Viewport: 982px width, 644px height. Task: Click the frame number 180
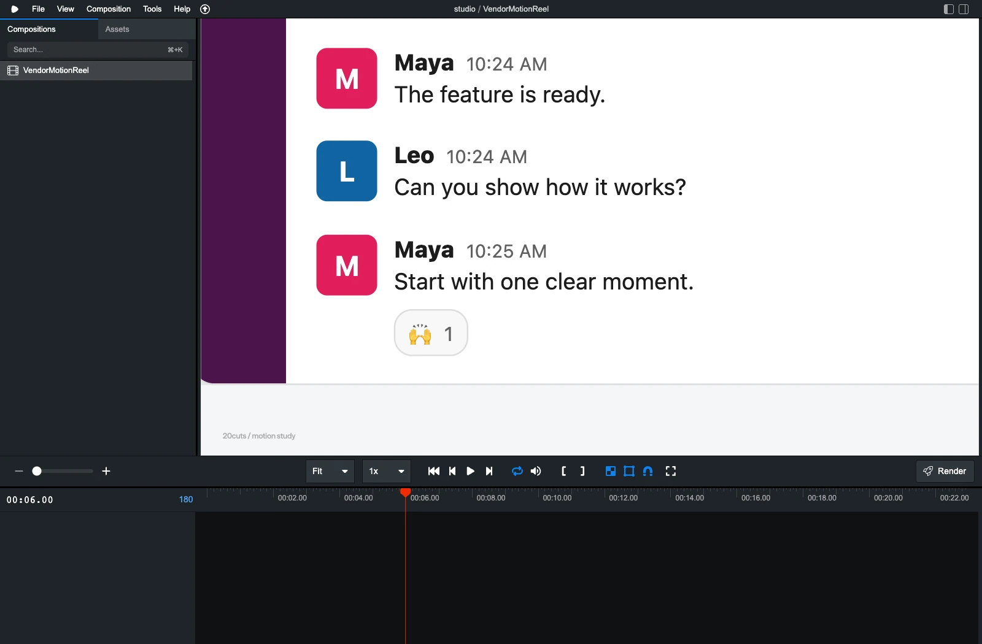[186, 499]
